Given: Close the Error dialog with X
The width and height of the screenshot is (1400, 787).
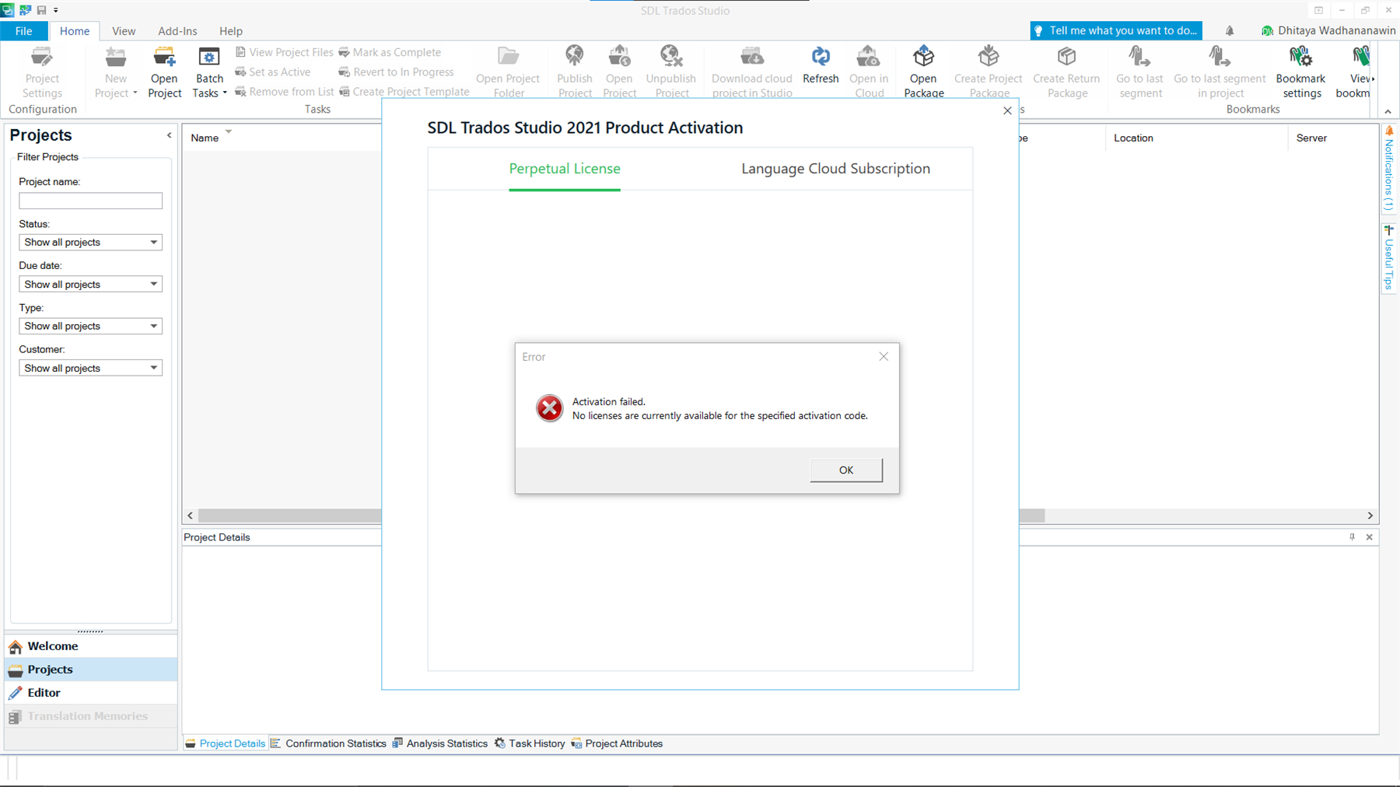Looking at the screenshot, I should pyautogui.click(x=884, y=356).
